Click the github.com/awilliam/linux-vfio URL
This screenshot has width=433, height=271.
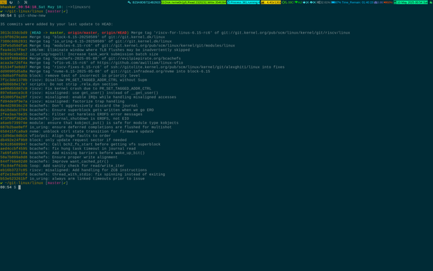140,63
